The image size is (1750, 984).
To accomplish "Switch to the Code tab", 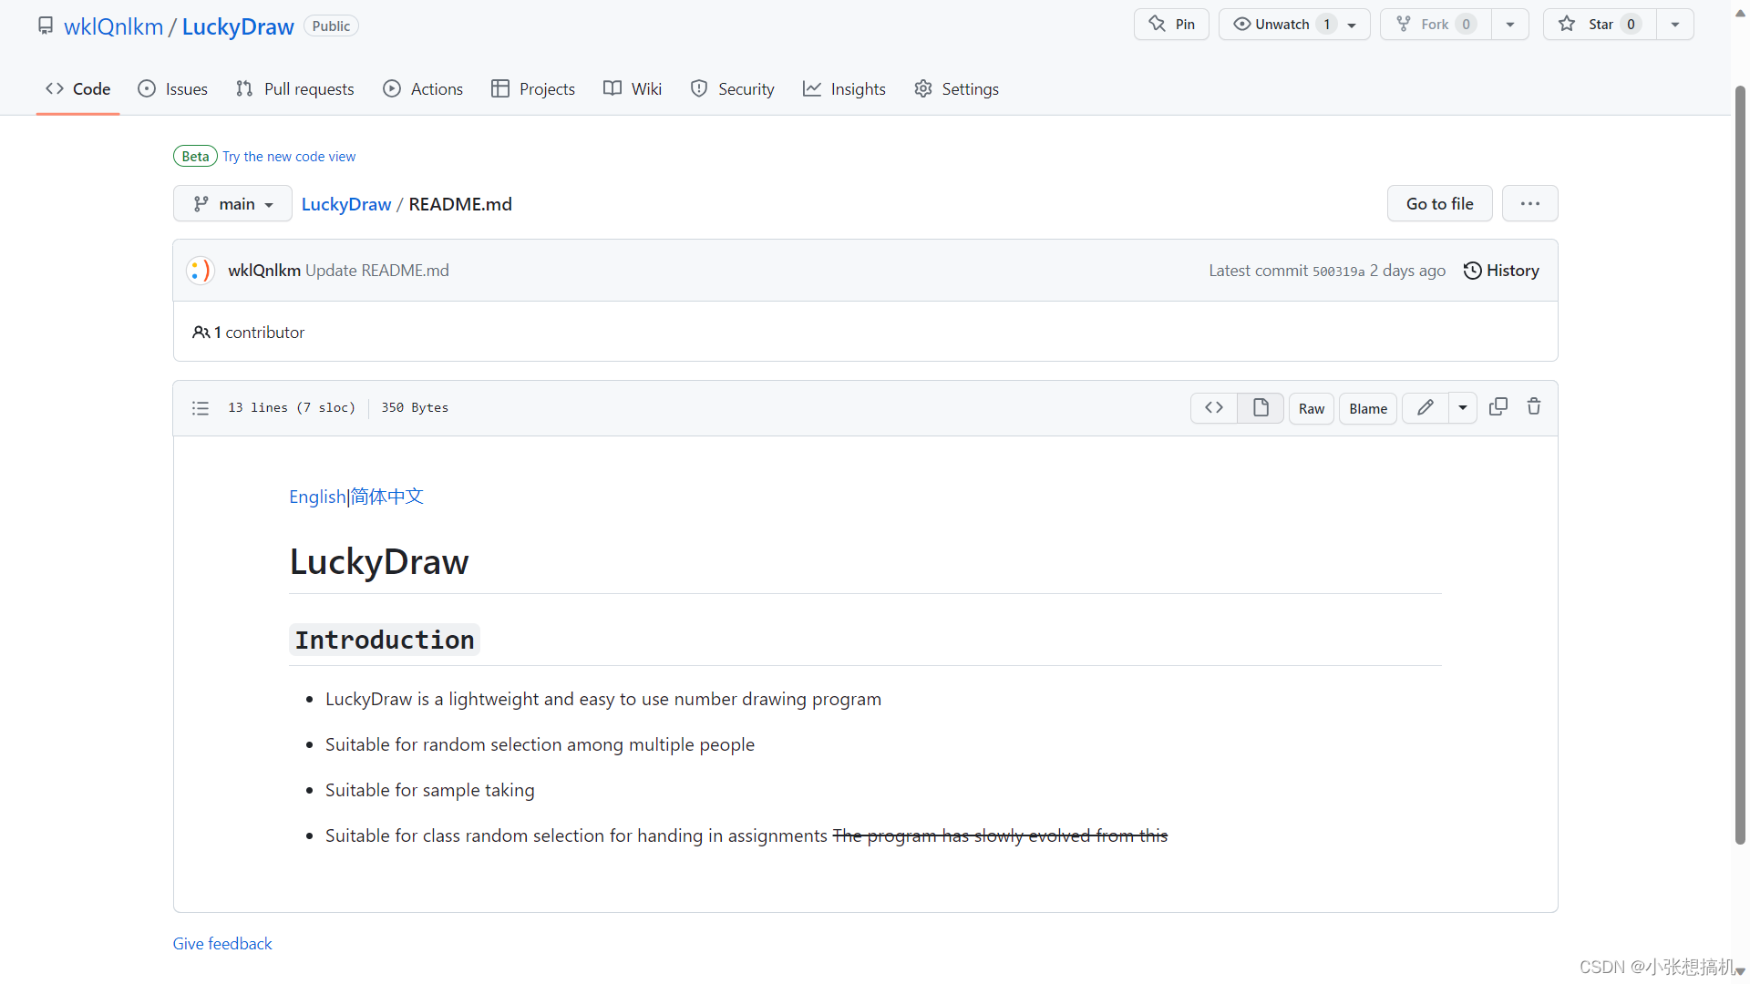I will point(77,88).
